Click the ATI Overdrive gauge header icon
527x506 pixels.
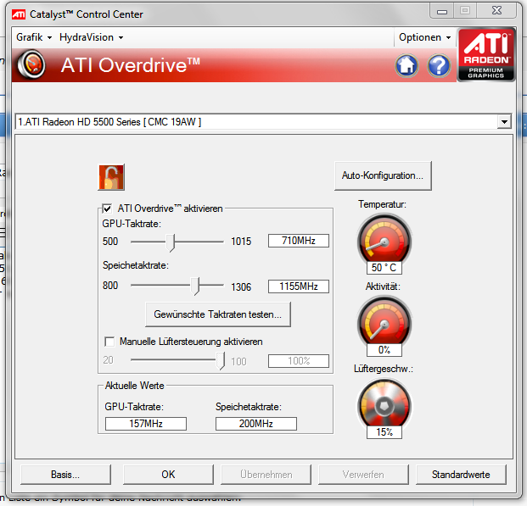[x=31, y=64]
